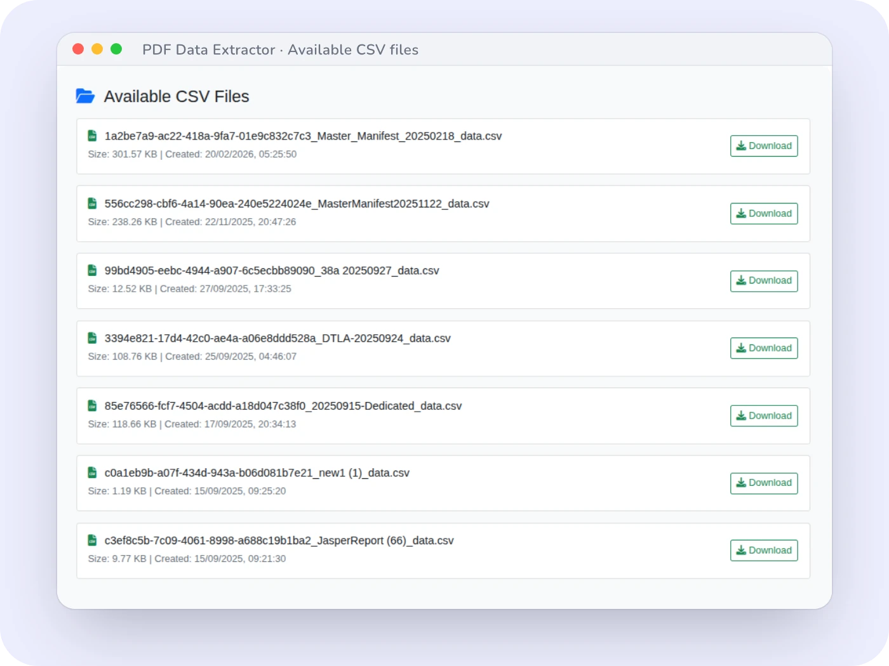Download the new1 (1) CSV file
This screenshot has width=889, height=666.
(x=764, y=483)
